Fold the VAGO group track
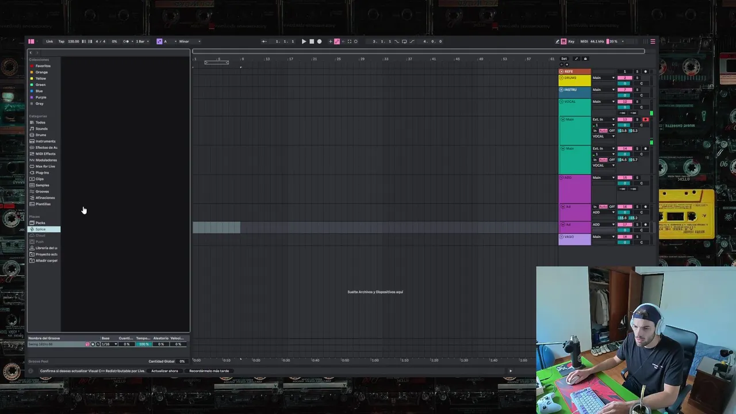This screenshot has height=414, width=736. (561, 237)
